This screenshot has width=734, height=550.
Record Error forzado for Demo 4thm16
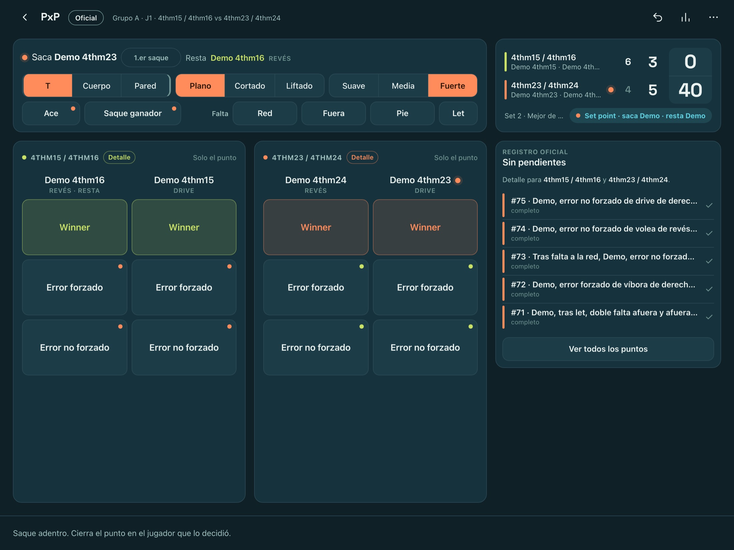75,287
